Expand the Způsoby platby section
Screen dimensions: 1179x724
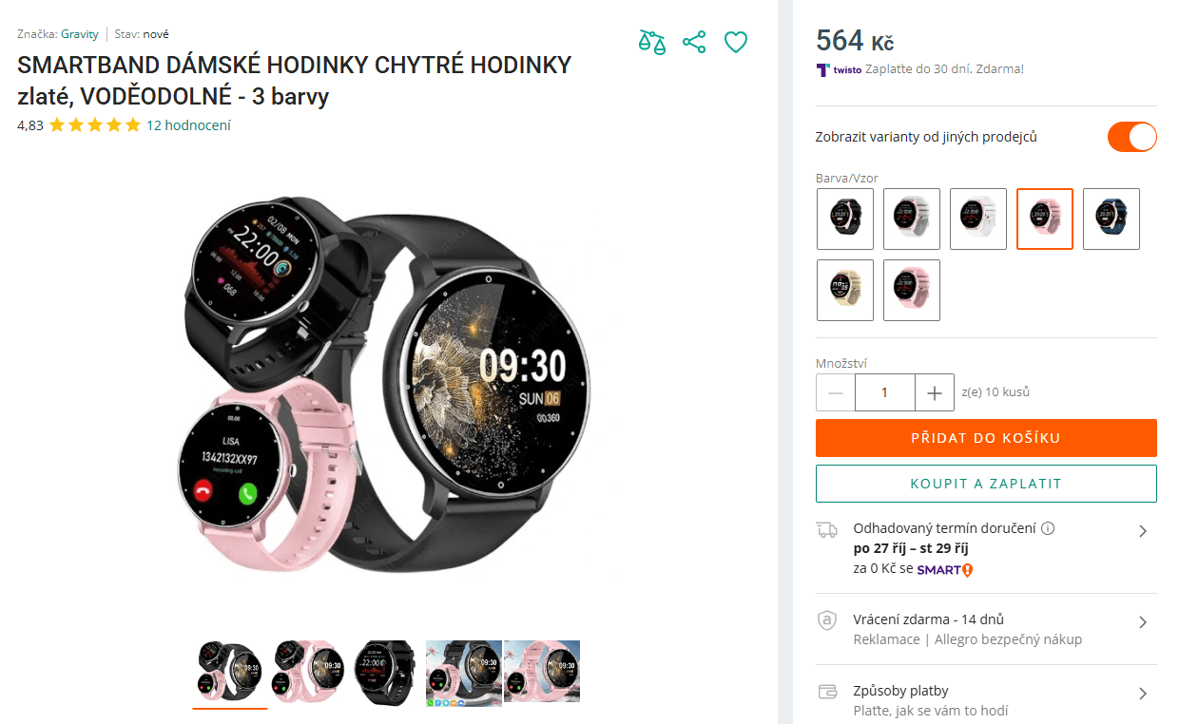coord(986,700)
